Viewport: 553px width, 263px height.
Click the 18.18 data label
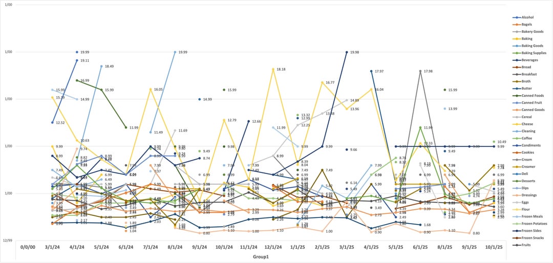281,69
